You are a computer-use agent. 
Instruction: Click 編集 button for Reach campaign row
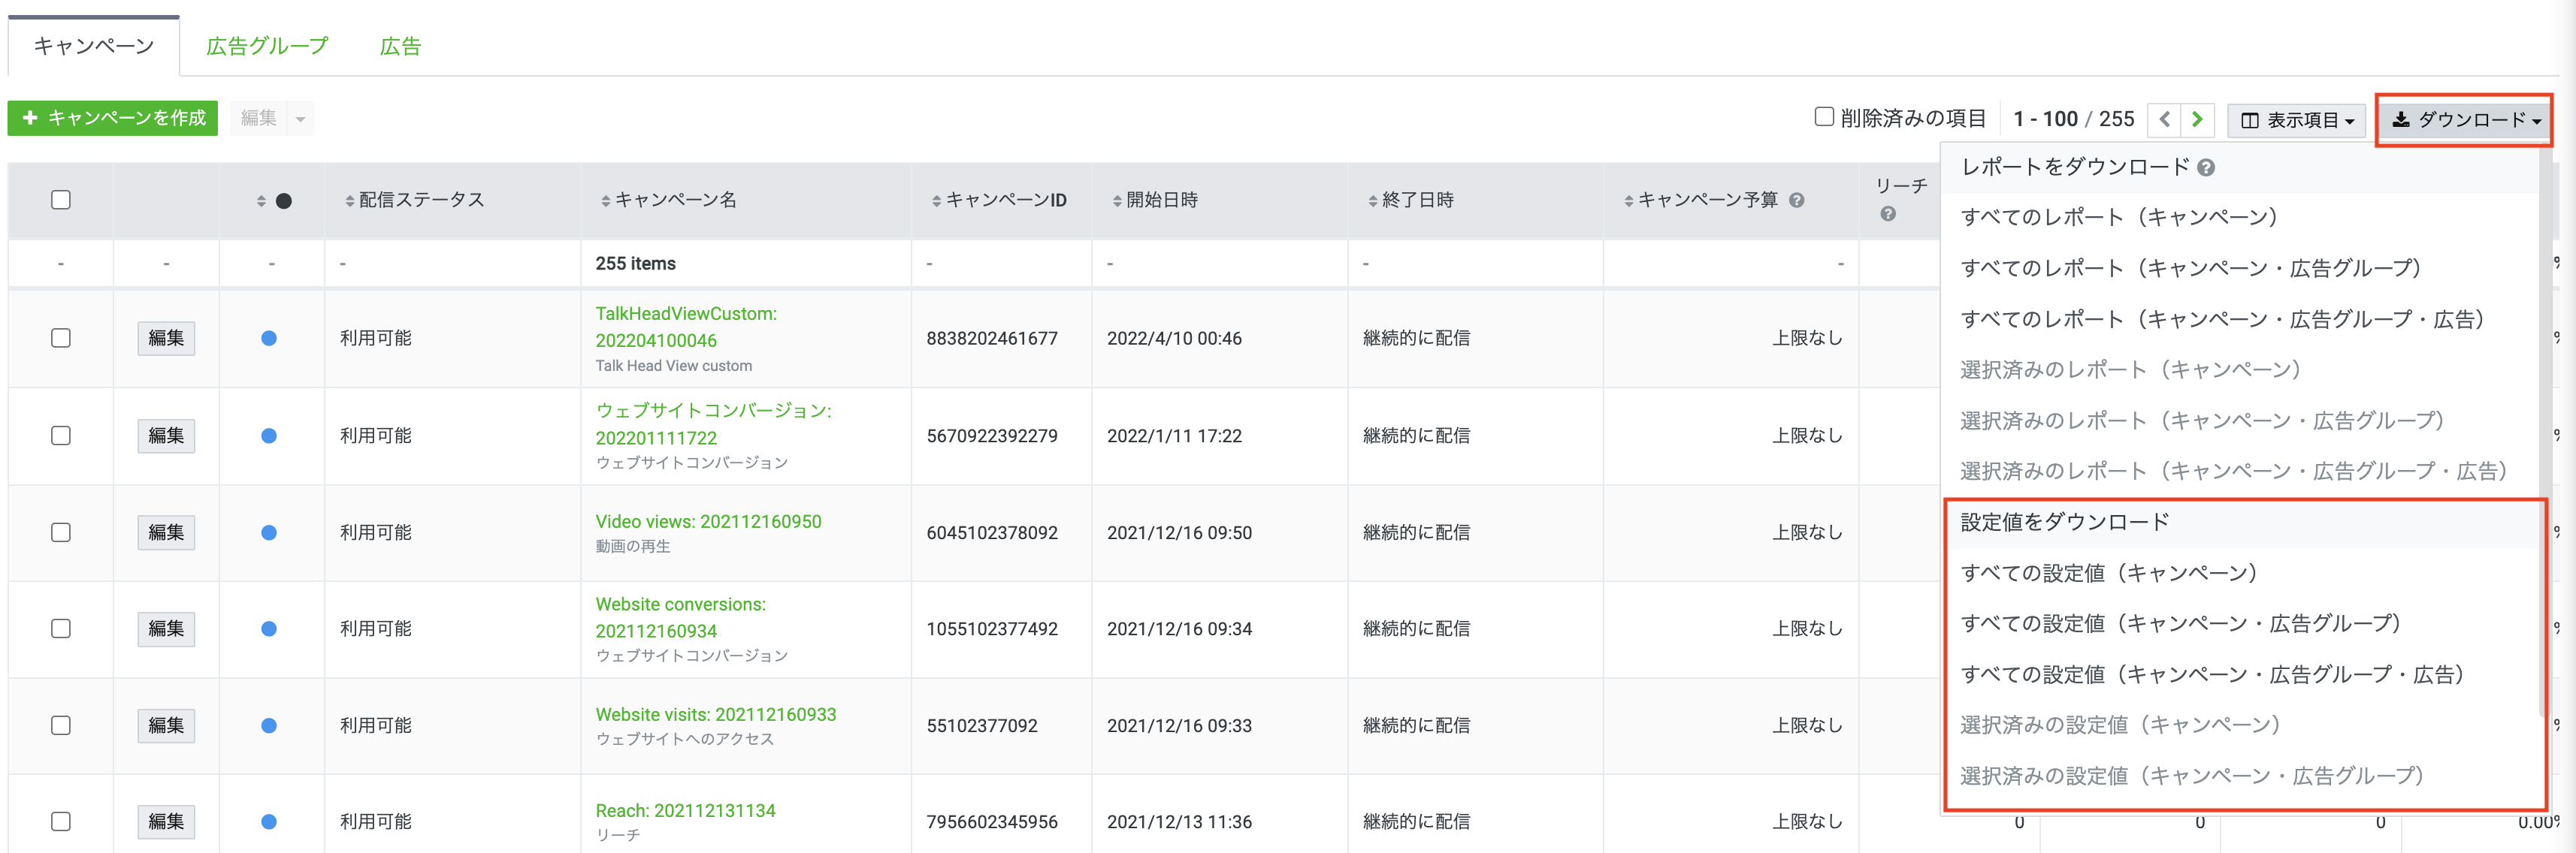(166, 821)
